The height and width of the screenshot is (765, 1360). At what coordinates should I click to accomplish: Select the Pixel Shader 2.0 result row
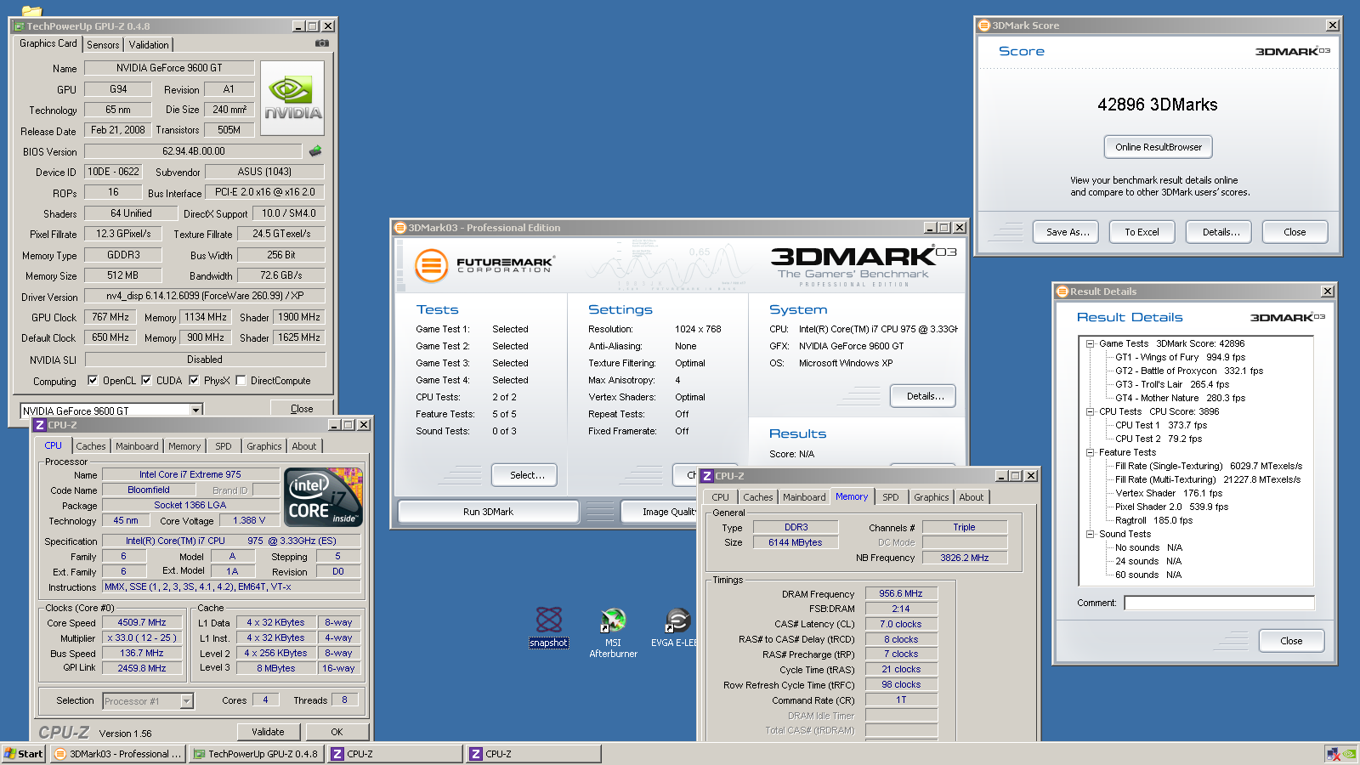point(1171,507)
